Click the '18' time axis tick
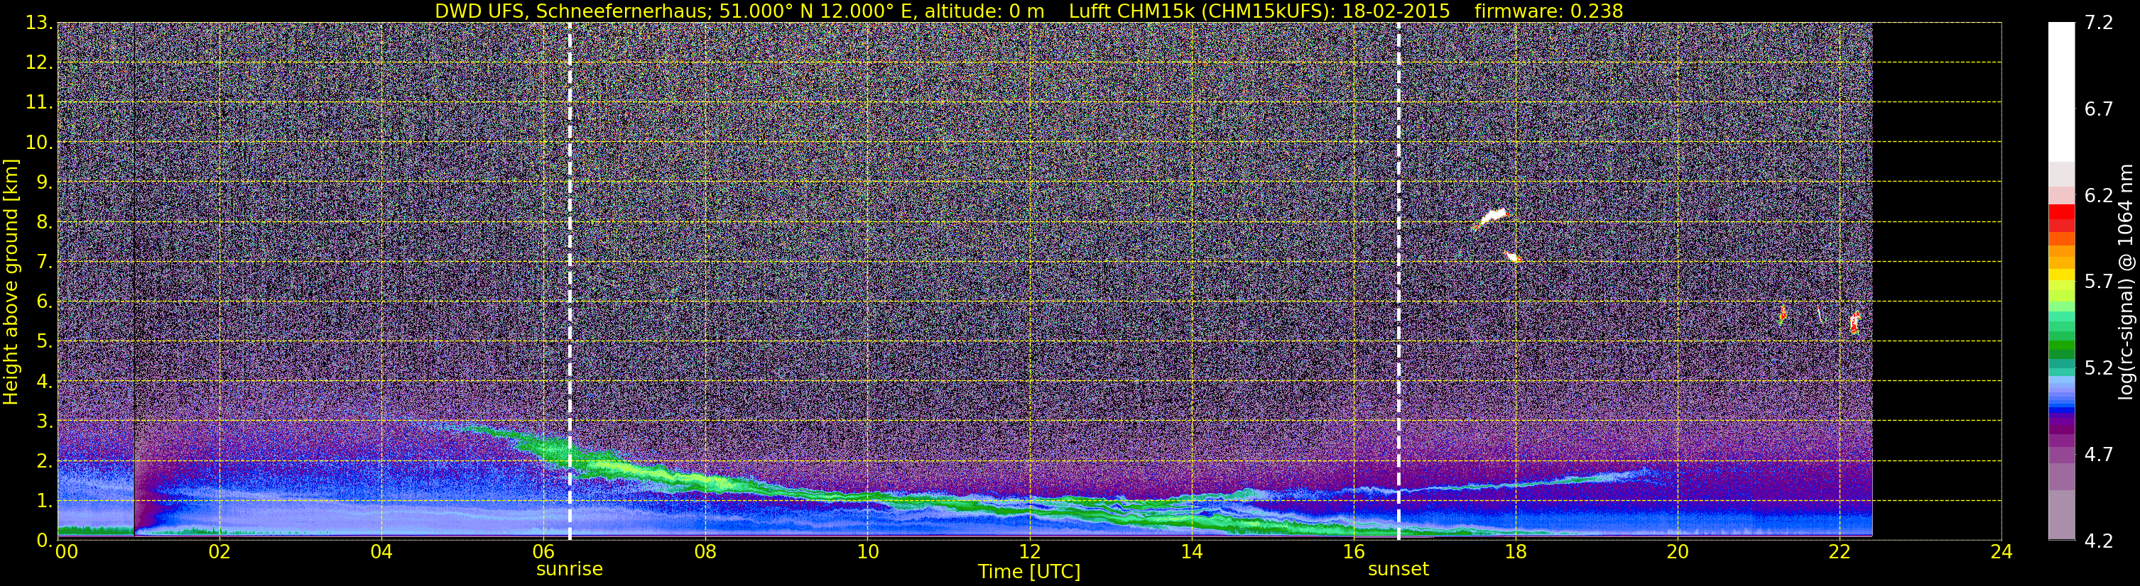 pyautogui.click(x=1515, y=552)
